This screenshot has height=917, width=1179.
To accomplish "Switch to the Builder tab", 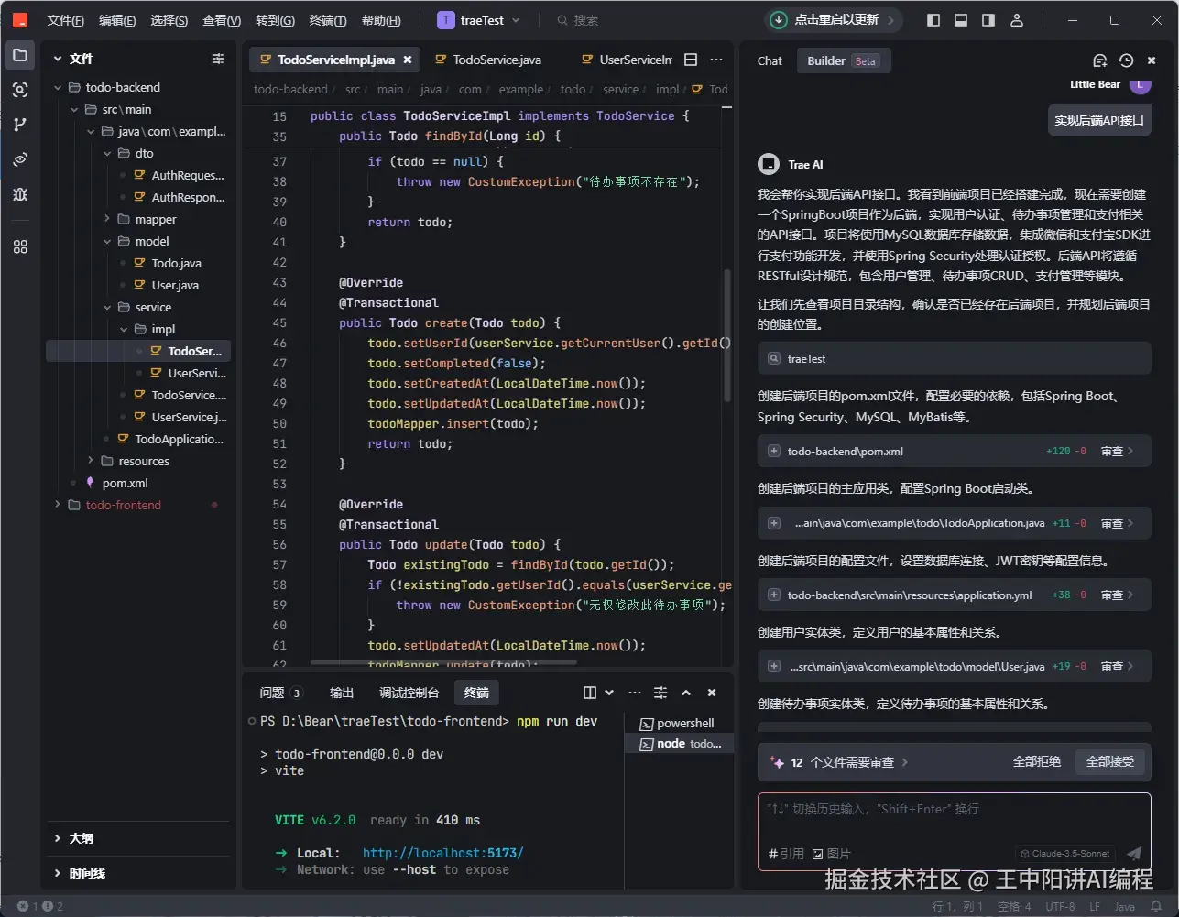I will [x=842, y=60].
